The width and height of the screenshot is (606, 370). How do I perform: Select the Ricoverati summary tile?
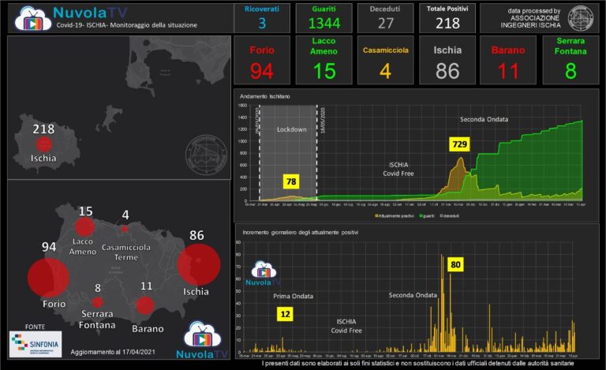coord(262,18)
